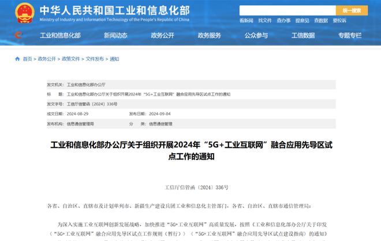Open the 提意见 quick link
This screenshot has height=241, width=381.
pyautogui.click(x=302, y=21)
